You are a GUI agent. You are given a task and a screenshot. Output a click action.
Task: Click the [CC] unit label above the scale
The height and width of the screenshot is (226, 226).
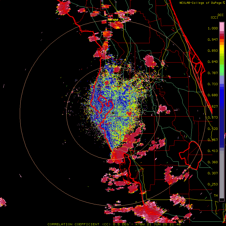pos(214,17)
